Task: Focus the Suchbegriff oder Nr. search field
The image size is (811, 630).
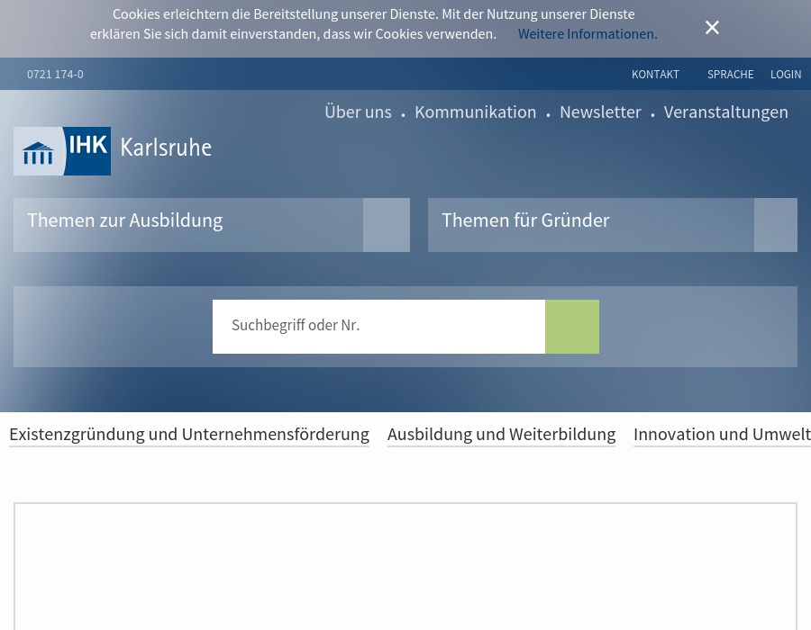Action: [x=378, y=326]
